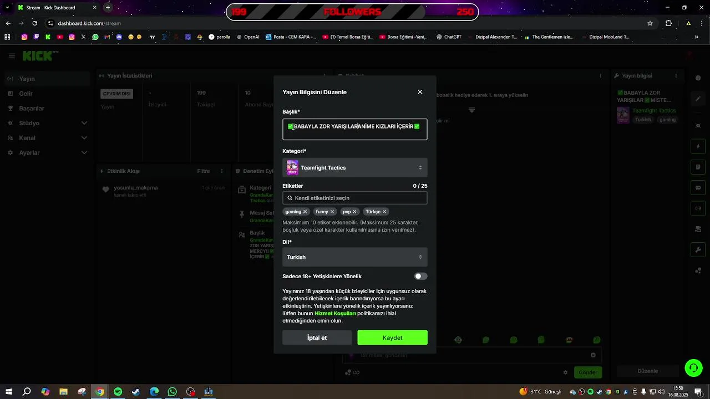This screenshot has width=710, height=399.
Task: Click the pencil edit icon in right sidebar
Action: coord(698,99)
